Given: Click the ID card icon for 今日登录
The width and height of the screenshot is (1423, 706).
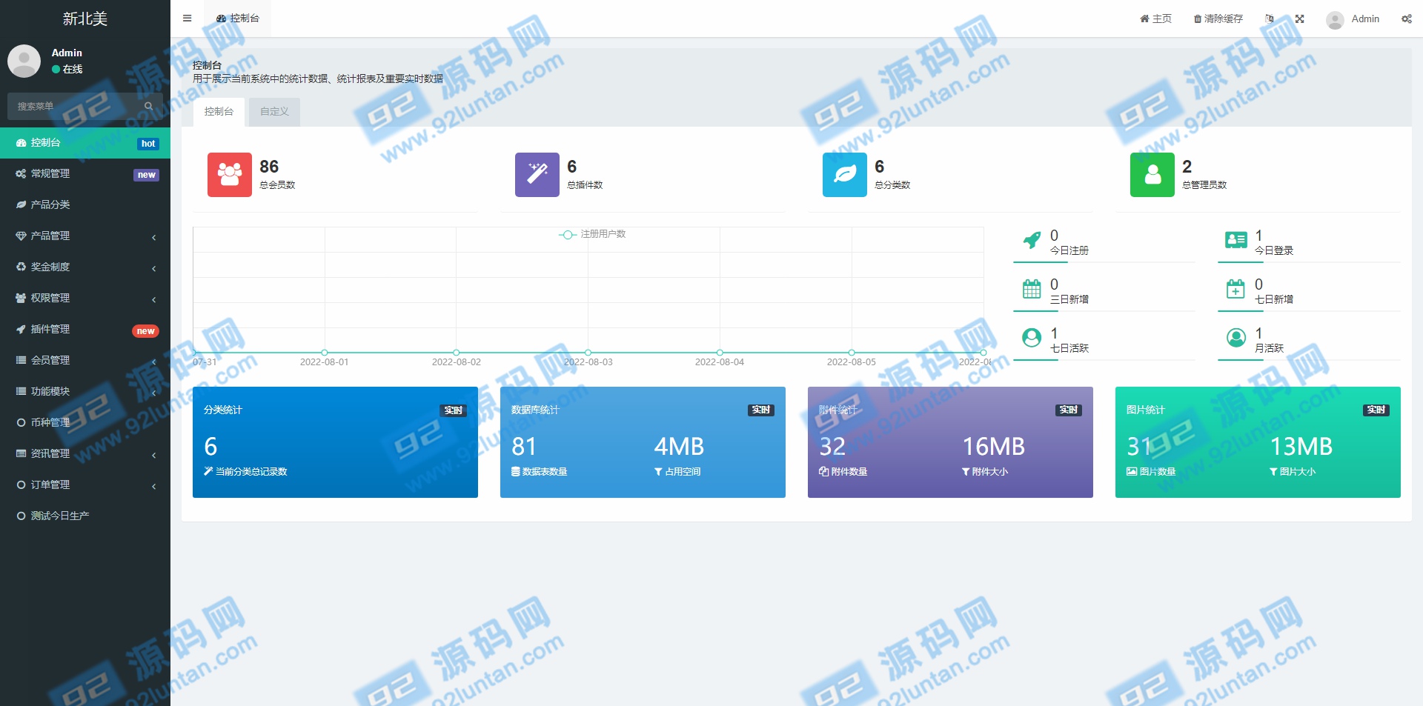Looking at the screenshot, I should click(1236, 240).
